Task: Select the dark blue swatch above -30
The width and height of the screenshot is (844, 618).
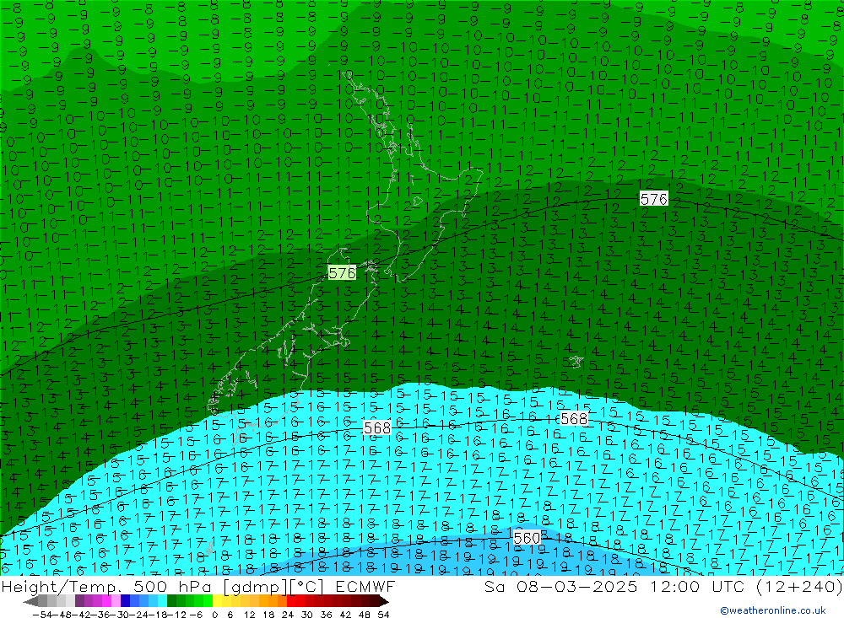Action: point(125,601)
